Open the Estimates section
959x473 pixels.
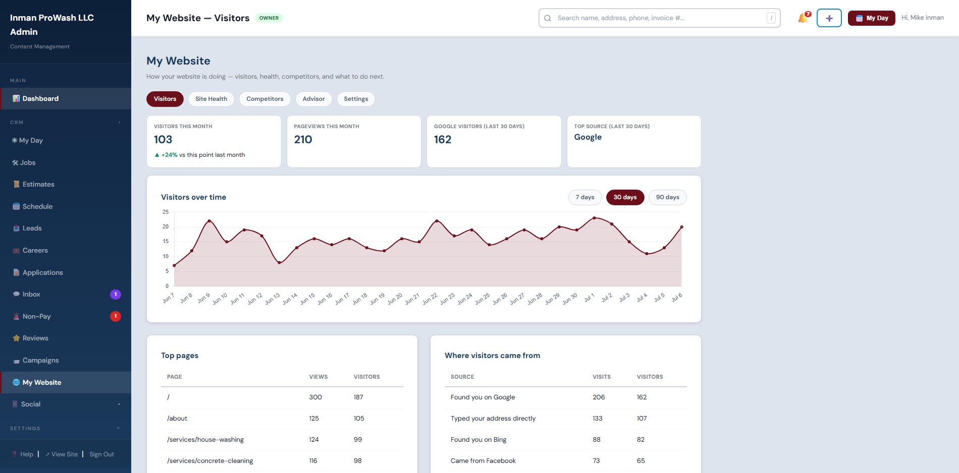(x=66, y=185)
